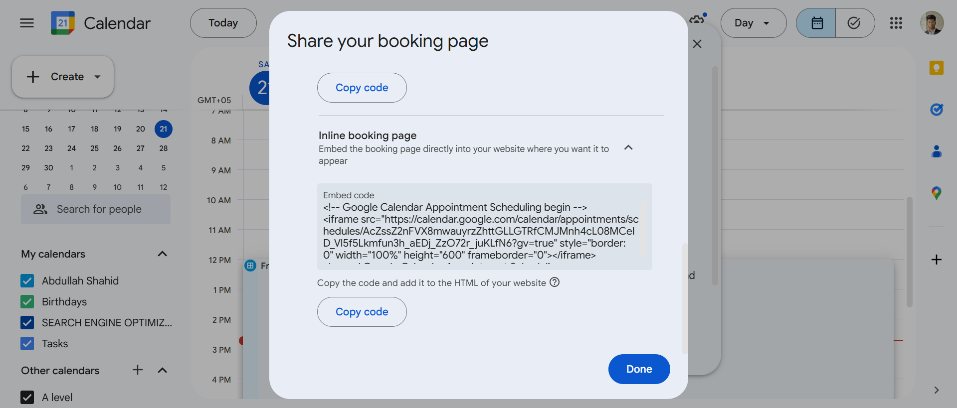The image size is (957, 408).
Task: Switch to Calendar view icon
Action: coord(817,23)
